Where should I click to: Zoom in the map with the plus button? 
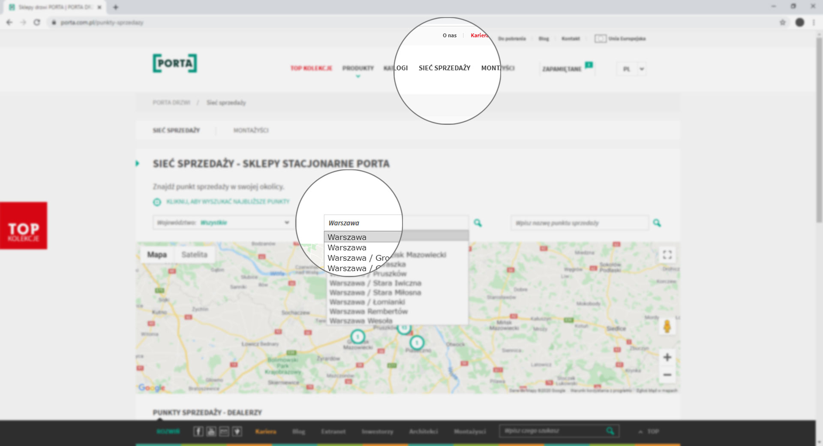click(667, 357)
